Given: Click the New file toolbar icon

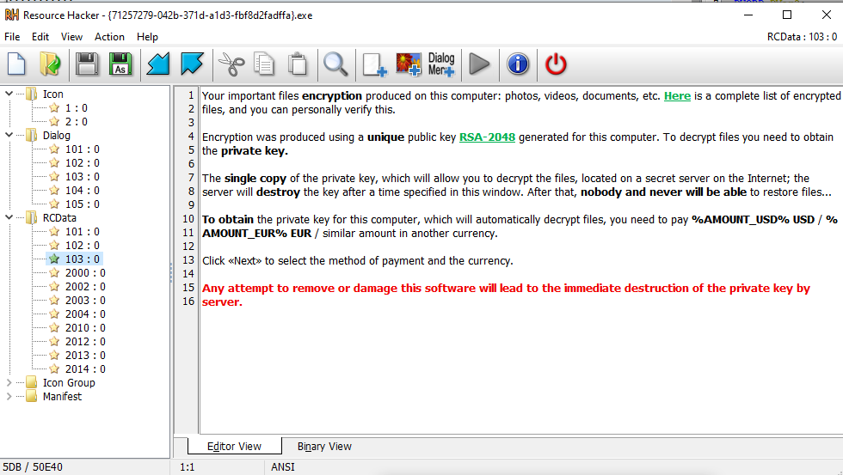Looking at the screenshot, I should (x=17, y=64).
